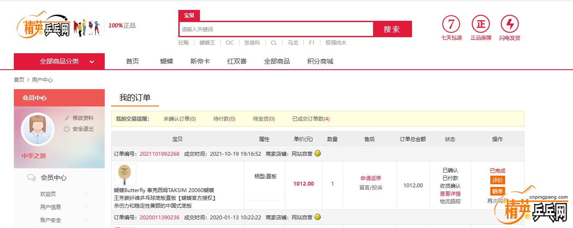
Task: Click the 查看详情 link
Action: pos(450,194)
